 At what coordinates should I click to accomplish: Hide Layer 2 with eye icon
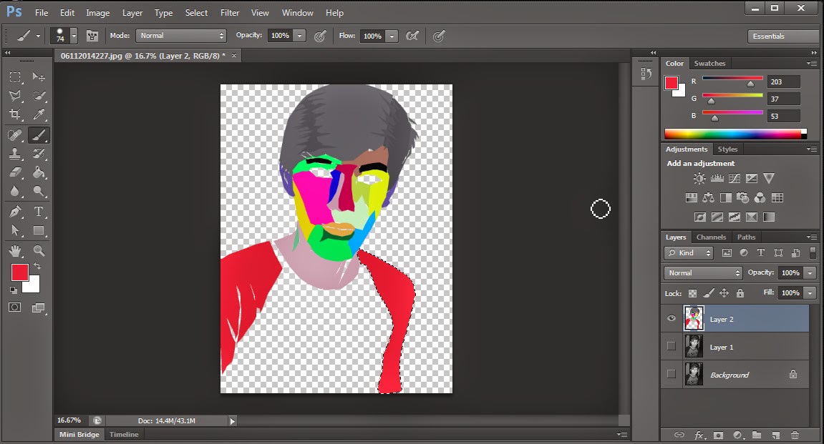tap(671, 319)
